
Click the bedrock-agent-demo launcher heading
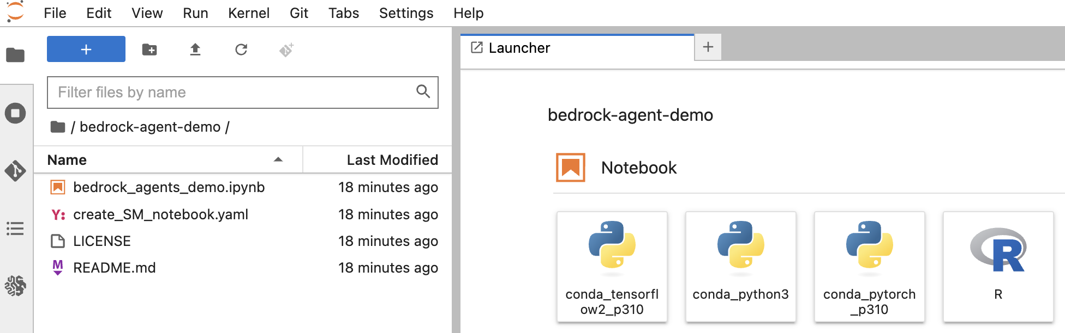point(630,115)
